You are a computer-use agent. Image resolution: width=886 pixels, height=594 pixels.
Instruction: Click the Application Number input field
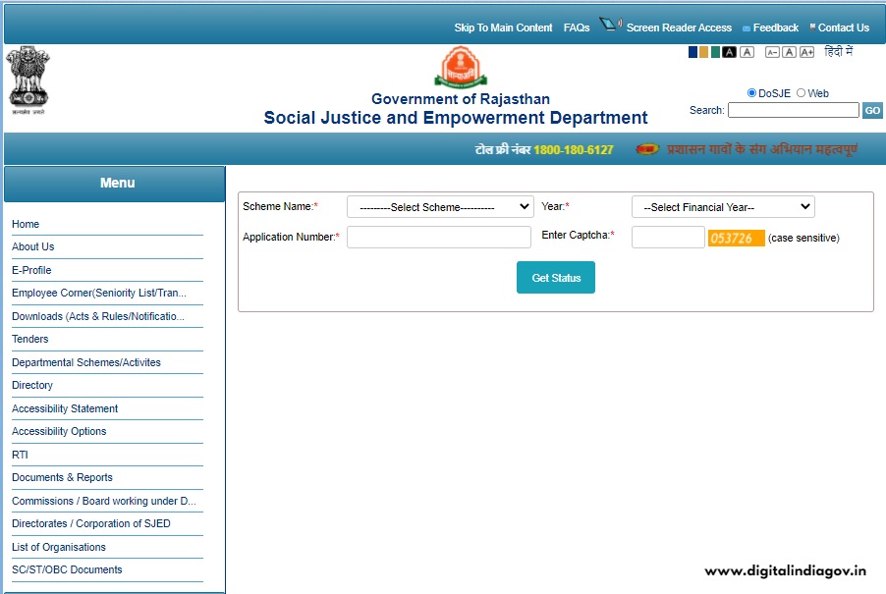(x=438, y=238)
